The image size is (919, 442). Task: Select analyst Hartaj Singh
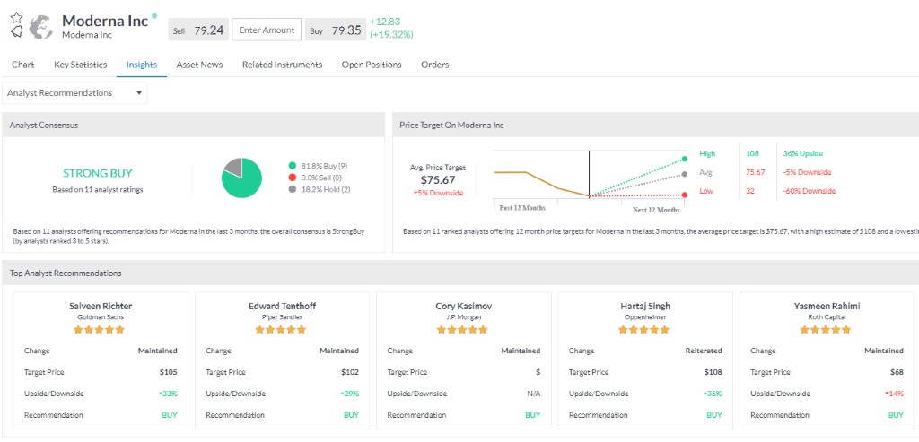pyautogui.click(x=645, y=306)
